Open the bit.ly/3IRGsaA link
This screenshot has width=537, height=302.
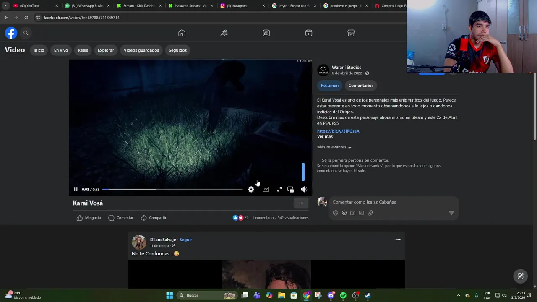pyautogui.click(x=338, y=131)
